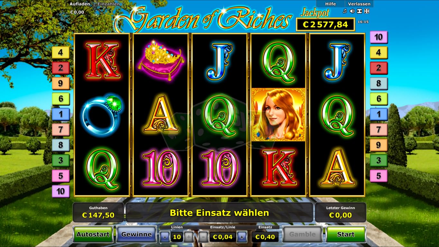Click the crown on pillow symbol
439x247 pixels.
coord(160,60)
